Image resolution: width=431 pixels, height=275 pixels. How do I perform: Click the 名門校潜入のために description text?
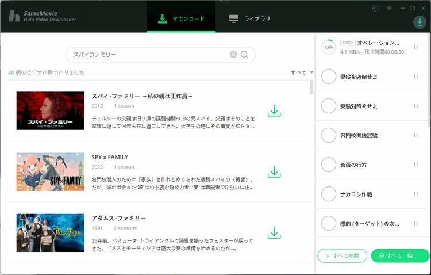coord(172,184)
